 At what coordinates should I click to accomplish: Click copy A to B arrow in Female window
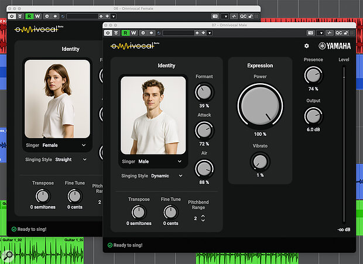click(55, 16)
